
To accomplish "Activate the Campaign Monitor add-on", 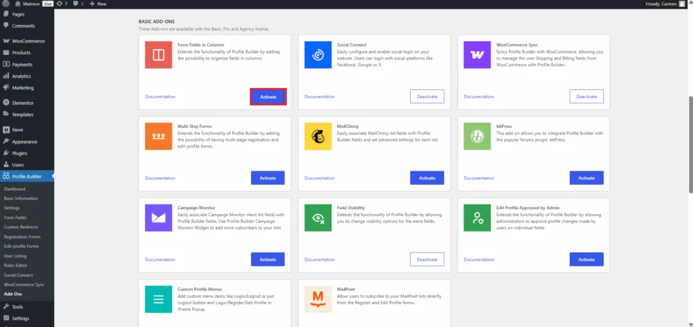I will pos(268,259).
